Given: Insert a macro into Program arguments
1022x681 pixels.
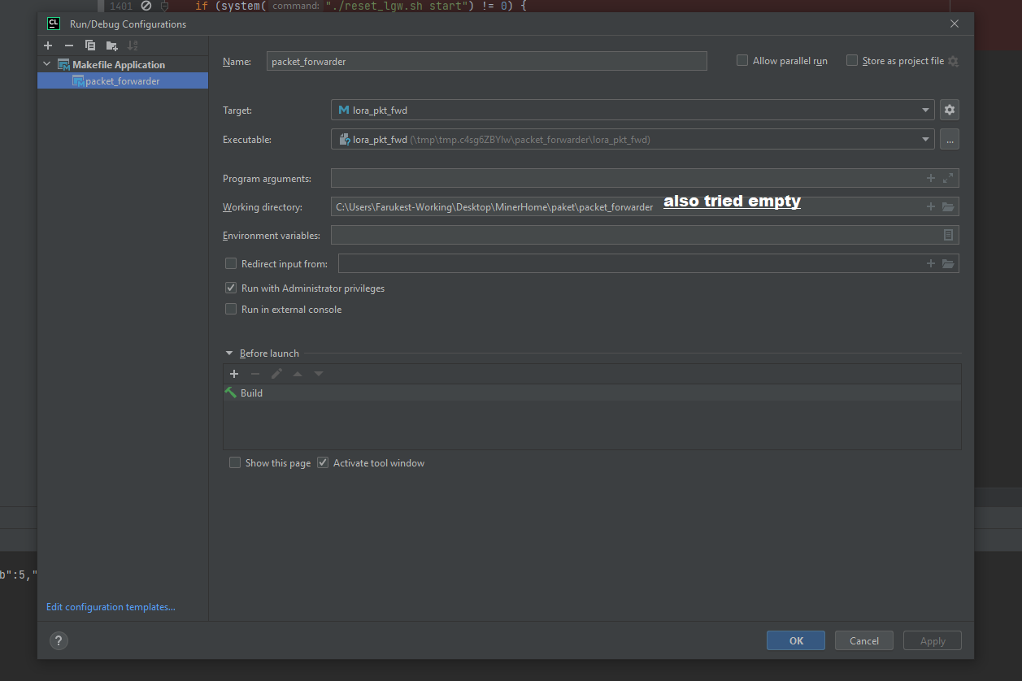Looking at the screenshot, I should click(931, 178).
